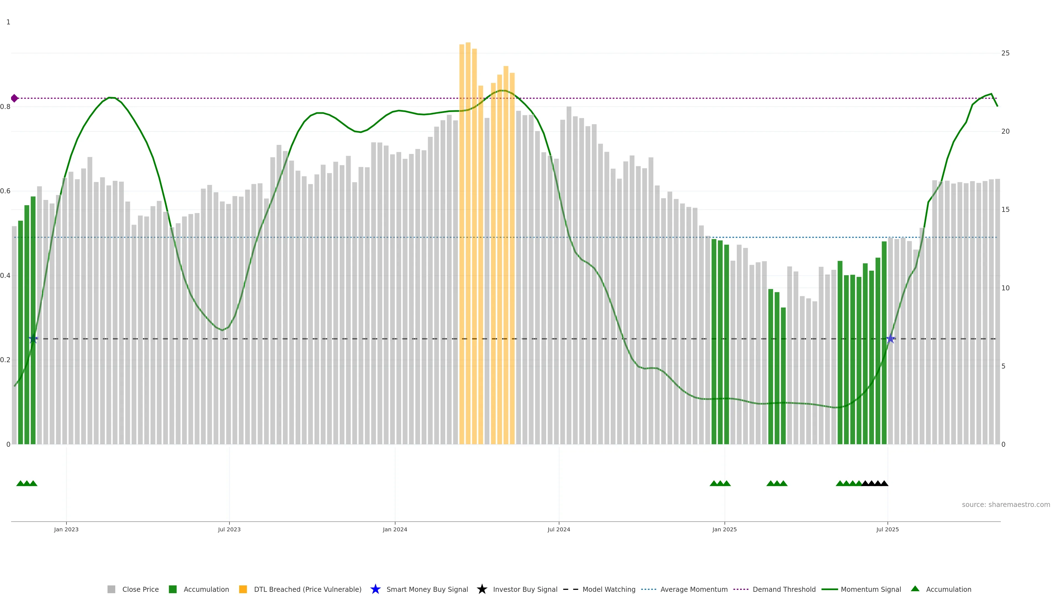Screen dimensions: 1064x599
Task: Toggle the Momentum Signal legend entry
Action: [x=871, y=590]
